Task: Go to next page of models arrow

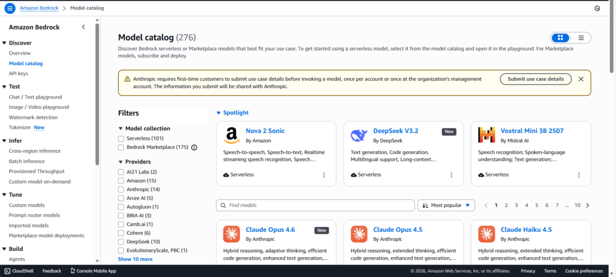Action: [x=588, y=205]
